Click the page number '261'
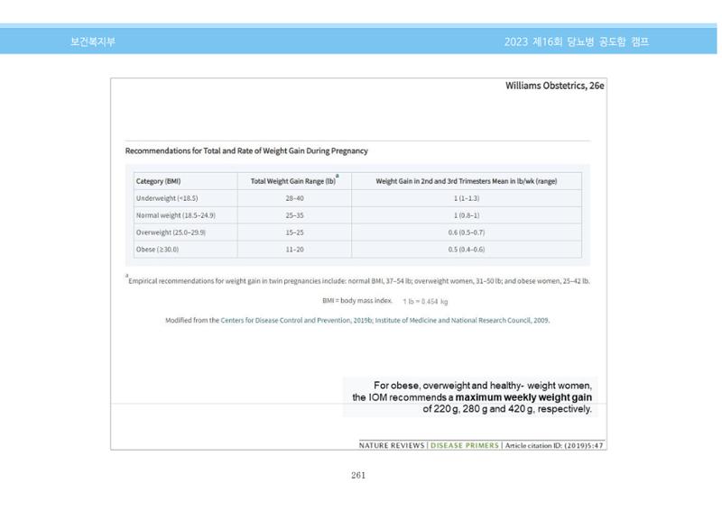 tap(358, 475)
